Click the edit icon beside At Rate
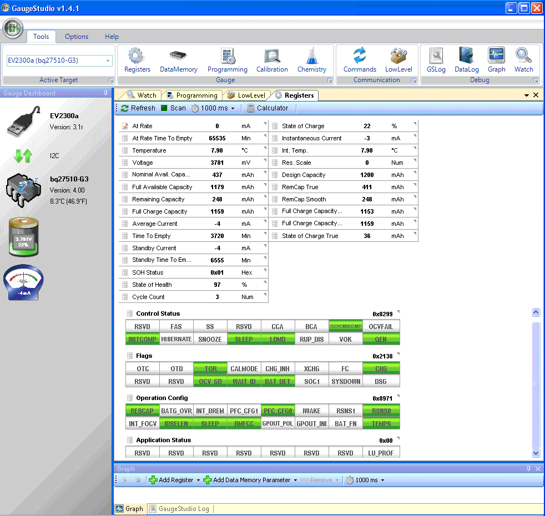This screenshot has height=516, width=545. 125,126
